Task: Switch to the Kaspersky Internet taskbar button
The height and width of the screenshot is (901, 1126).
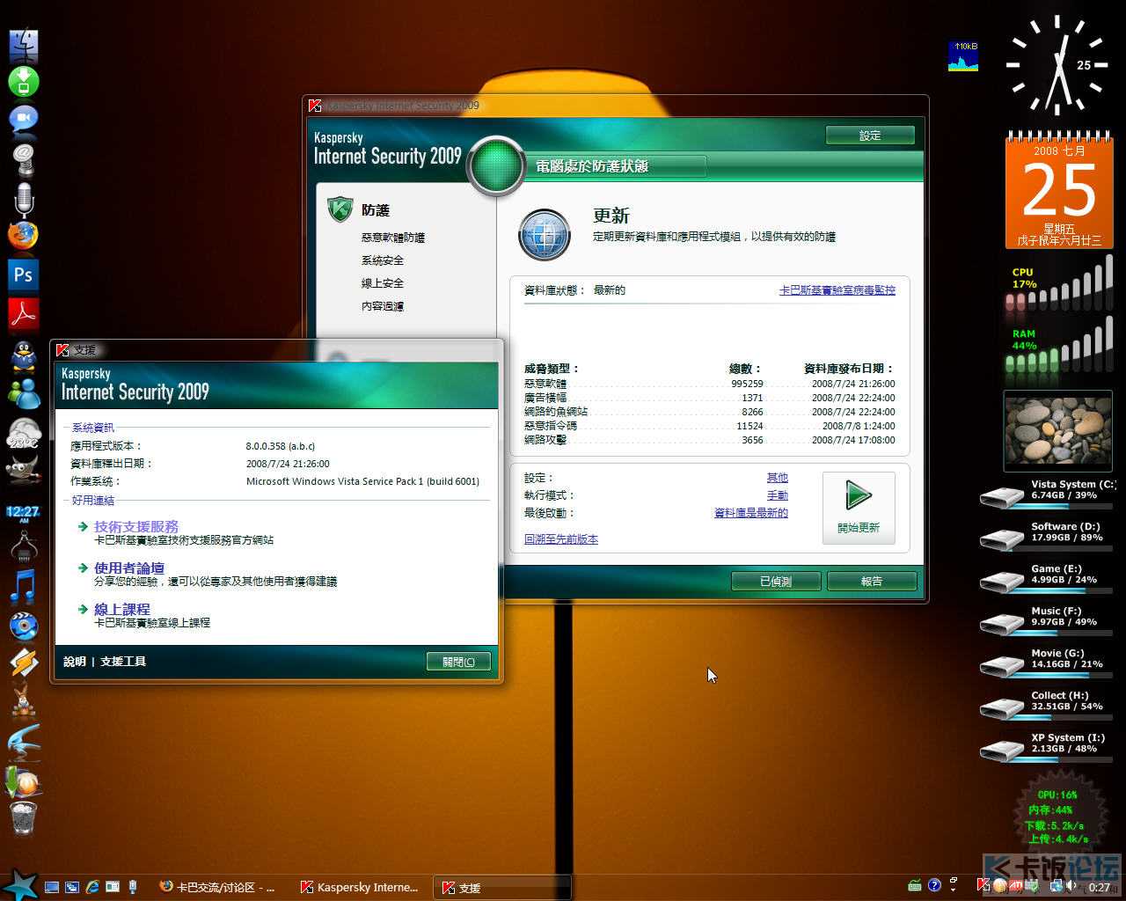Action: [x=360, y=887]
